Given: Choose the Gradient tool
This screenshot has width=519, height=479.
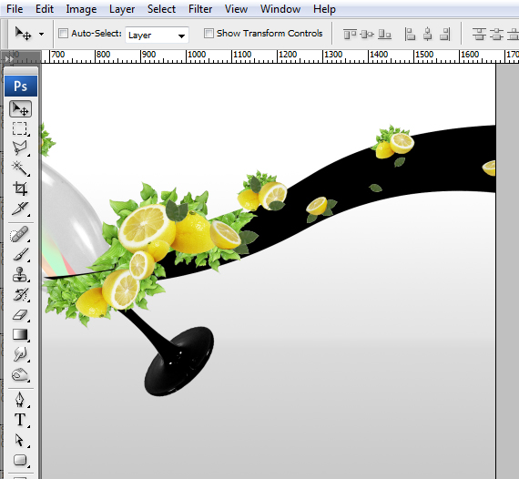Looking at the screenshot, I should (20, 334).
